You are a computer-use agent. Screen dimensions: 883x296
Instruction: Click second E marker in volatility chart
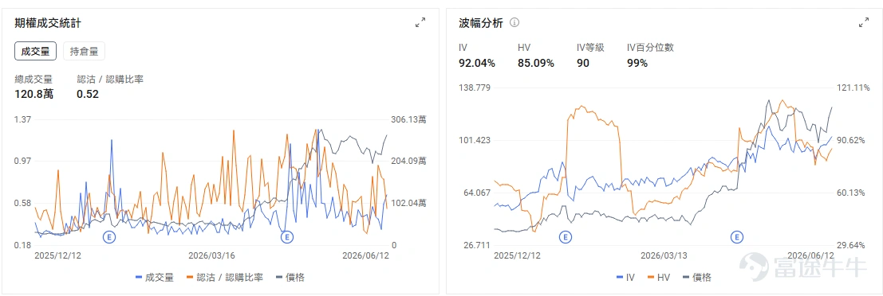[736, 237]
